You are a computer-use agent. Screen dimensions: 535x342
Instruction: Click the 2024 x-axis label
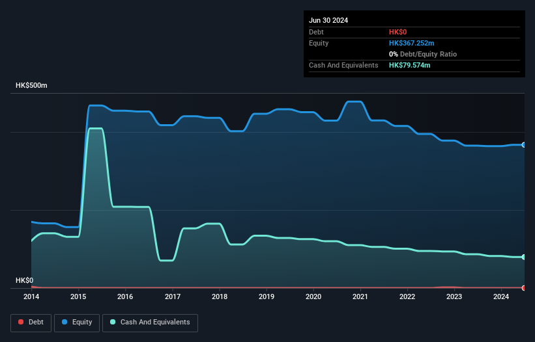[x=501, y=296]
